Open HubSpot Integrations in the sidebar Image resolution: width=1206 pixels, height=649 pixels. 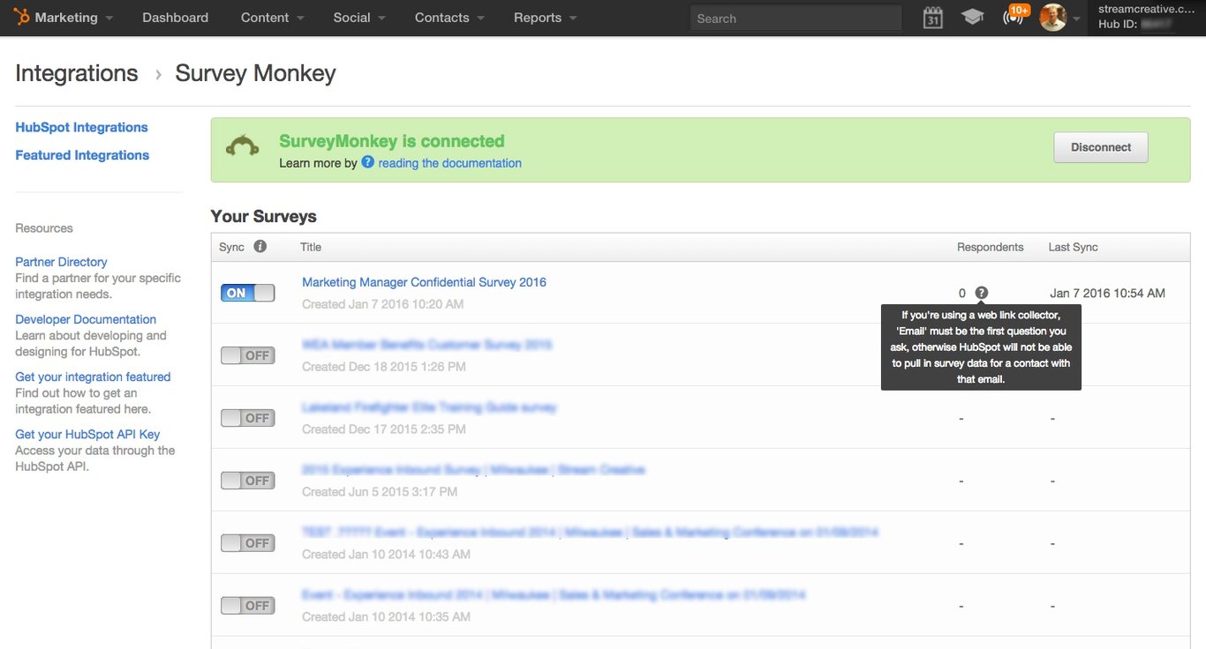tap(81, 126)
